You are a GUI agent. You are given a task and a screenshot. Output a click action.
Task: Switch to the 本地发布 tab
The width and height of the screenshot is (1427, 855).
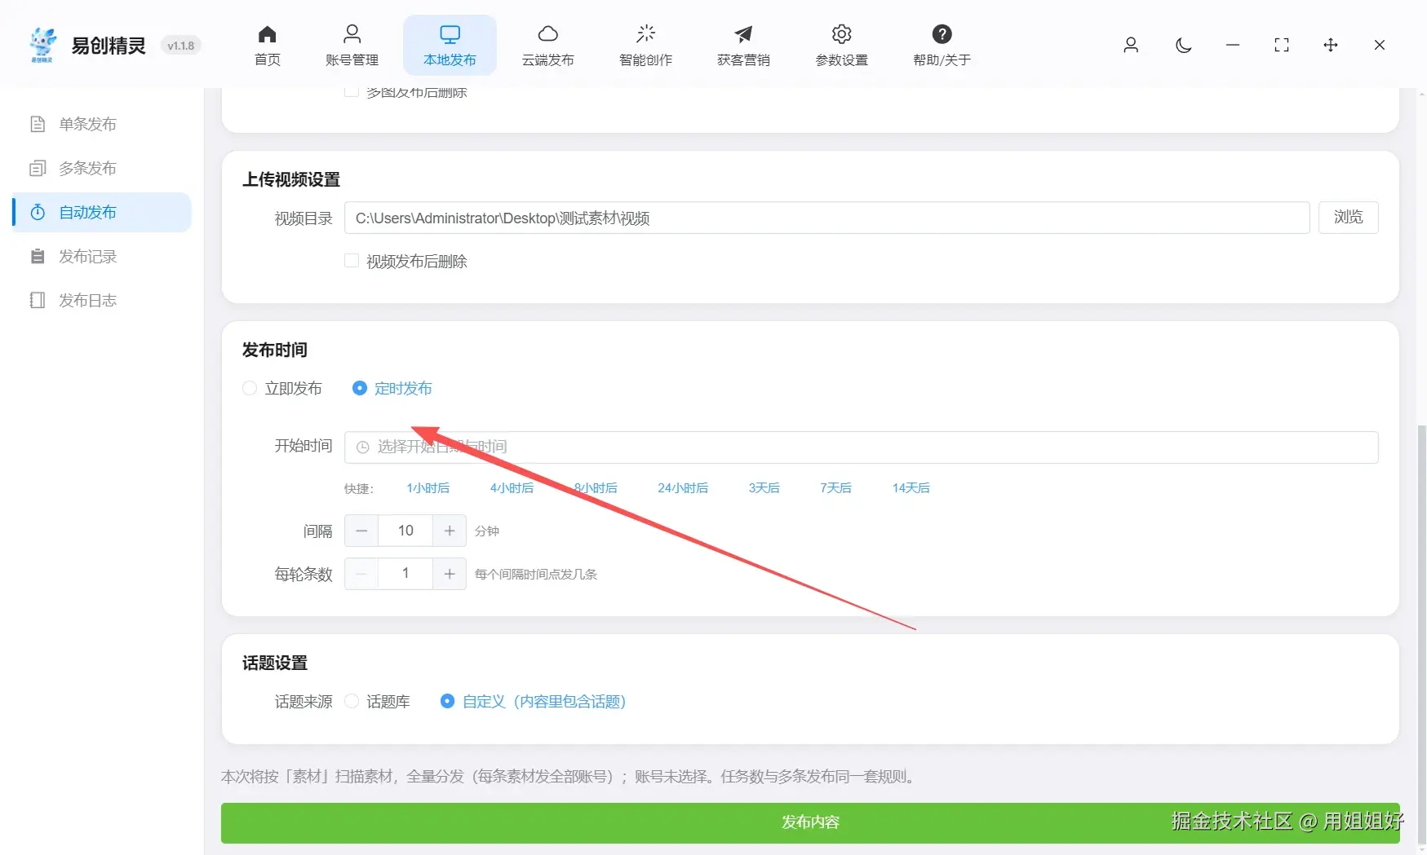coord(450,45)
